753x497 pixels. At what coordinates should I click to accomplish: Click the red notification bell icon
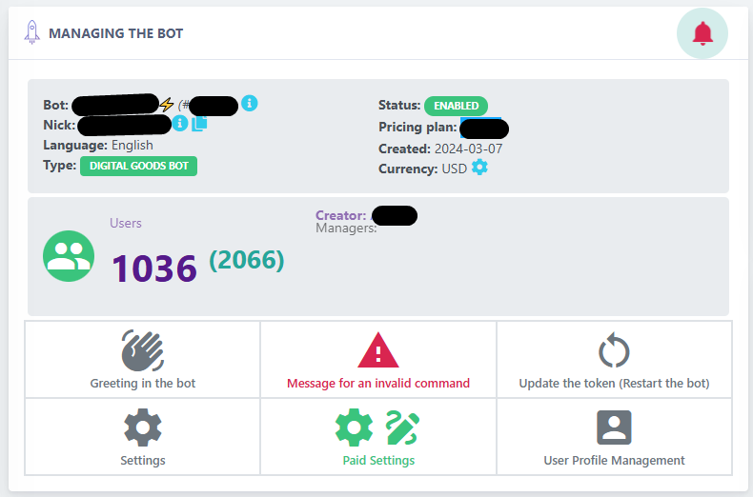tap(702, 33)
